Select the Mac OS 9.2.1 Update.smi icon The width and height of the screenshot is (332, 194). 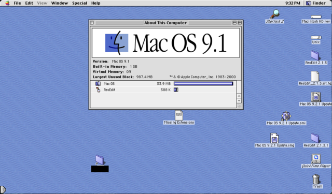(286, 116)
